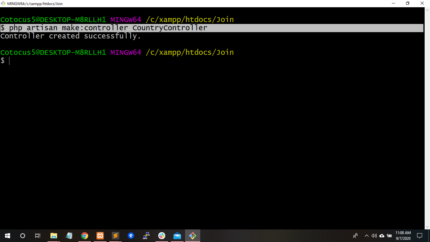
Task: Switch to Sublime Text editor
Action: click(116, 236)
